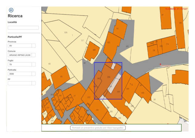195x138 pixels.
Task: Click the Comune field showing ARIANO IRPINO
Action: 20,55
